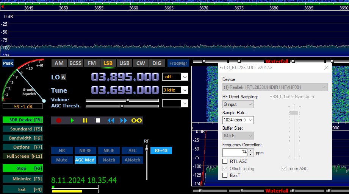
Task: Switch to USB demodulation mode
Action: (x=124, y=63)
